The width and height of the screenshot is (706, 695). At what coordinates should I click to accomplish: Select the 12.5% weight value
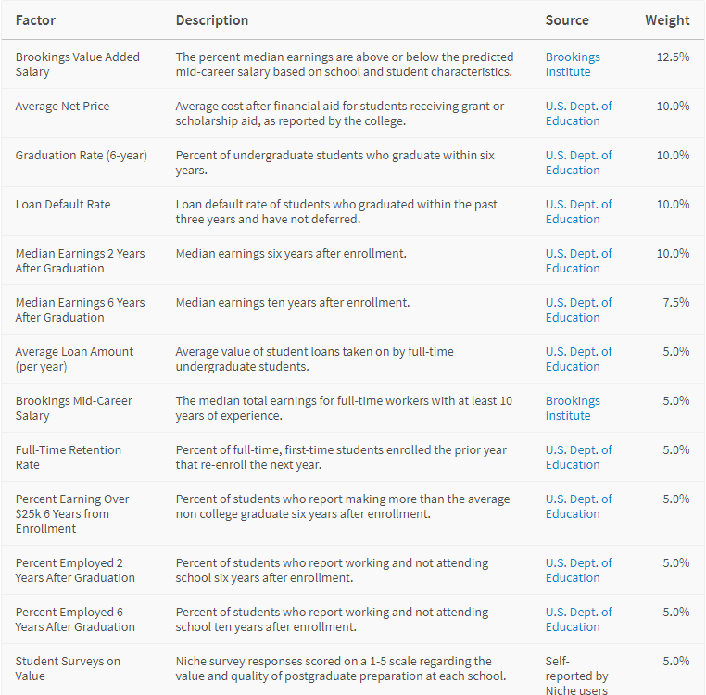click(673, 57)
